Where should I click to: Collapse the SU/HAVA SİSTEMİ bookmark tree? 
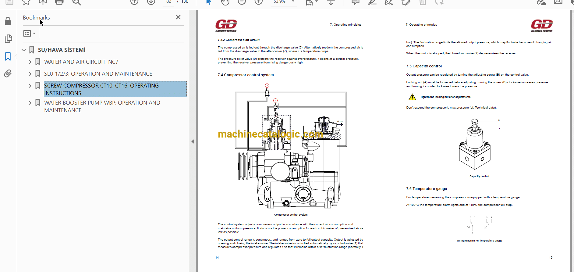pos(24,50)
